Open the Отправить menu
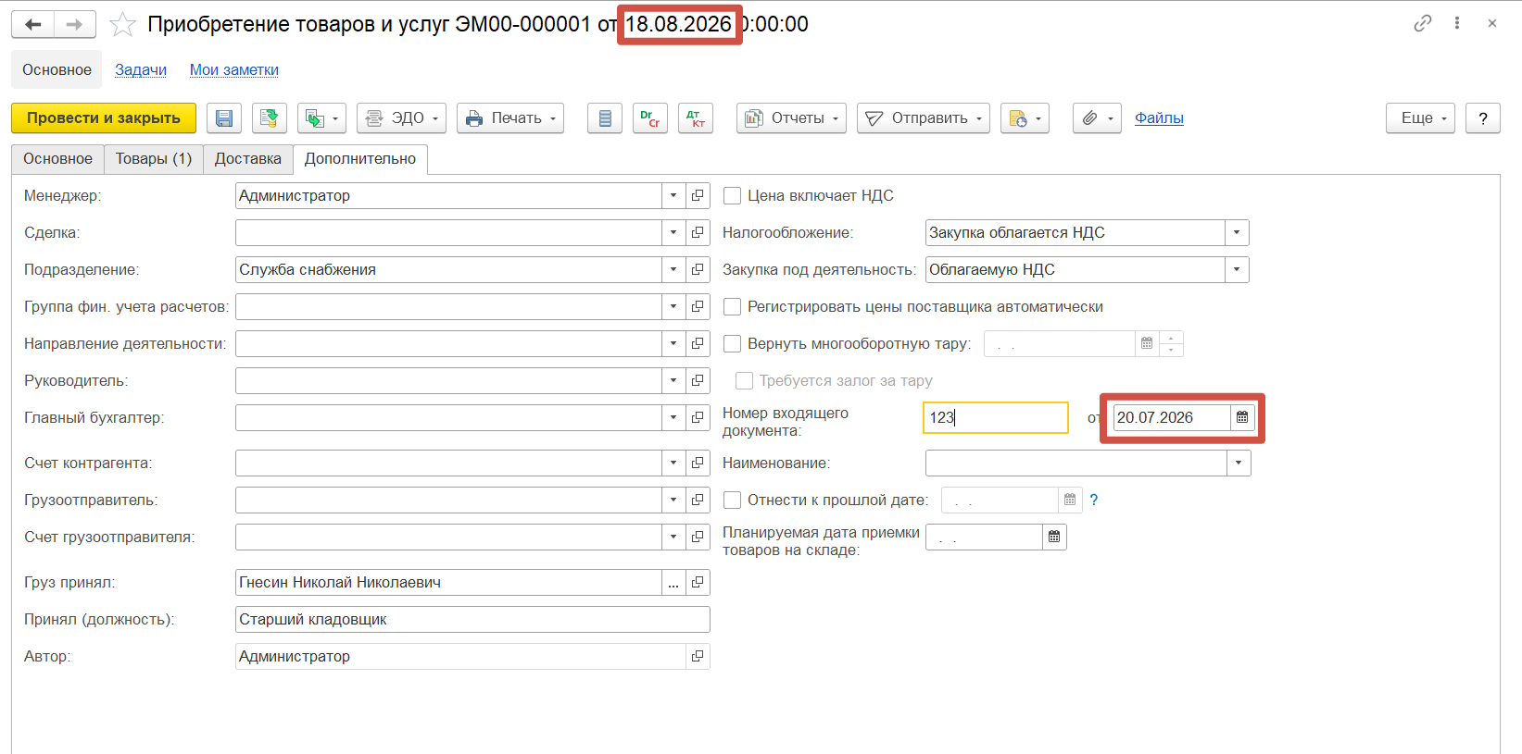 (x=924, y=118)
